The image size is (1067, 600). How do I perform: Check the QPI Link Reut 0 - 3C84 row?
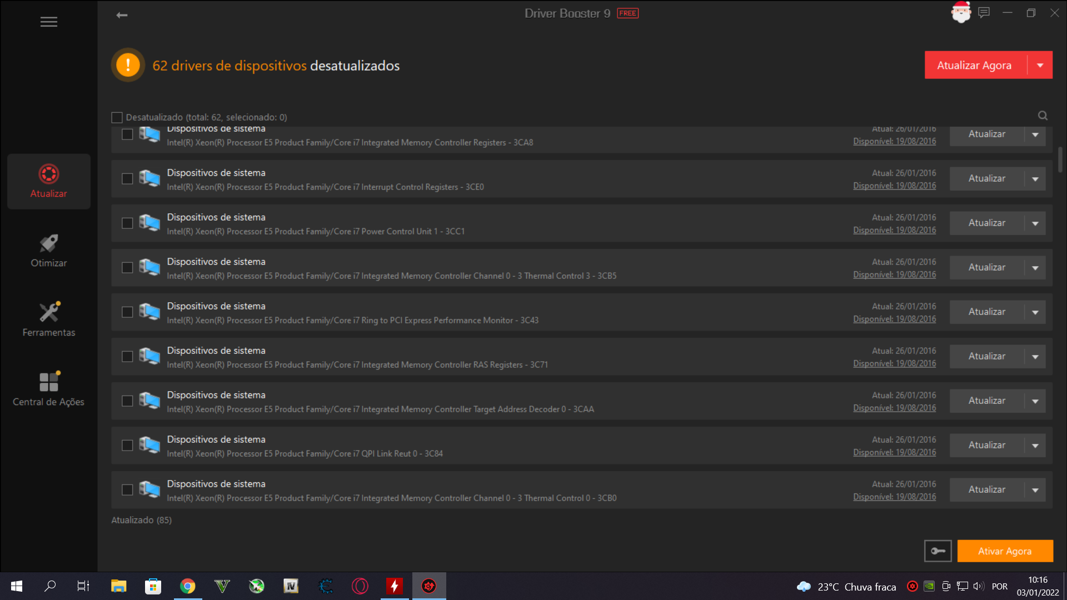point(127,446)
